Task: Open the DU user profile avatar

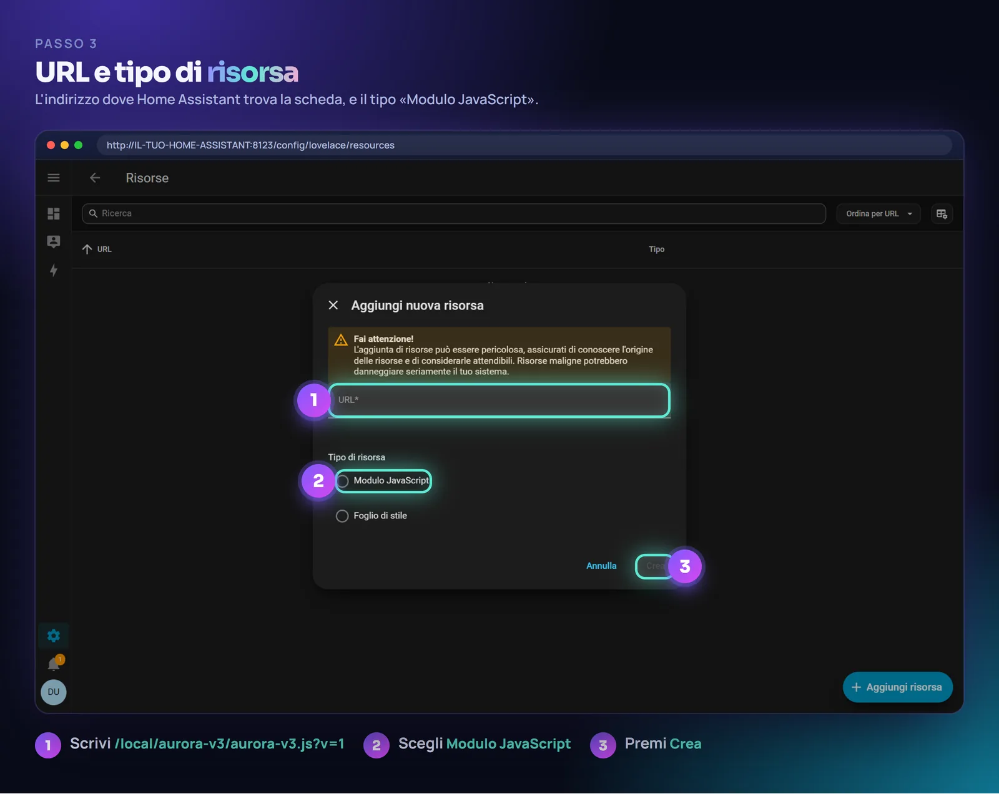Action: click(54, 692)
